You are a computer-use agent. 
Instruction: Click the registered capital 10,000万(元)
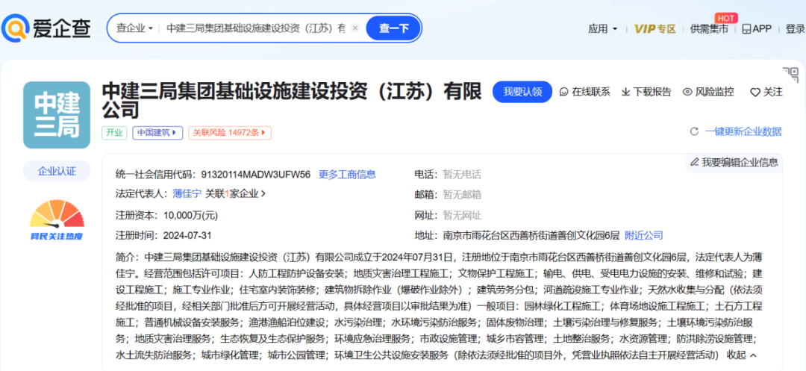[x=192, y=215]
